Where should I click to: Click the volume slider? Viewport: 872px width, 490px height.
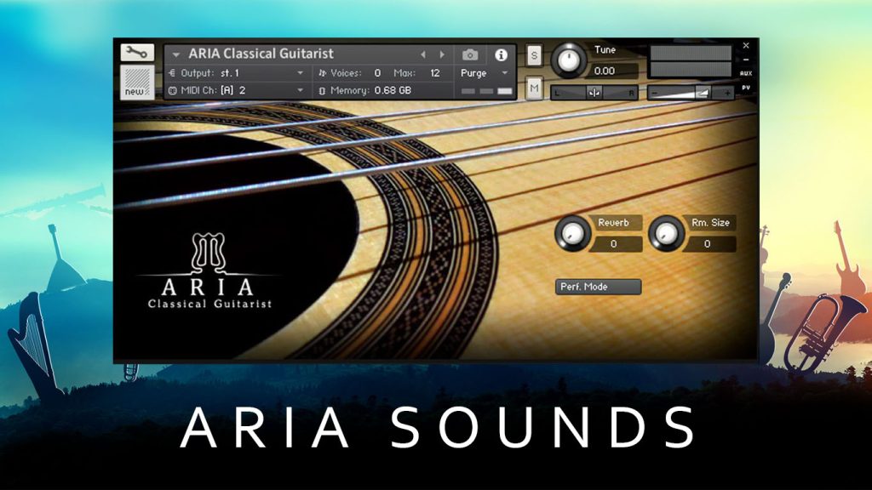pyautogui.click(x=691, y=93)
